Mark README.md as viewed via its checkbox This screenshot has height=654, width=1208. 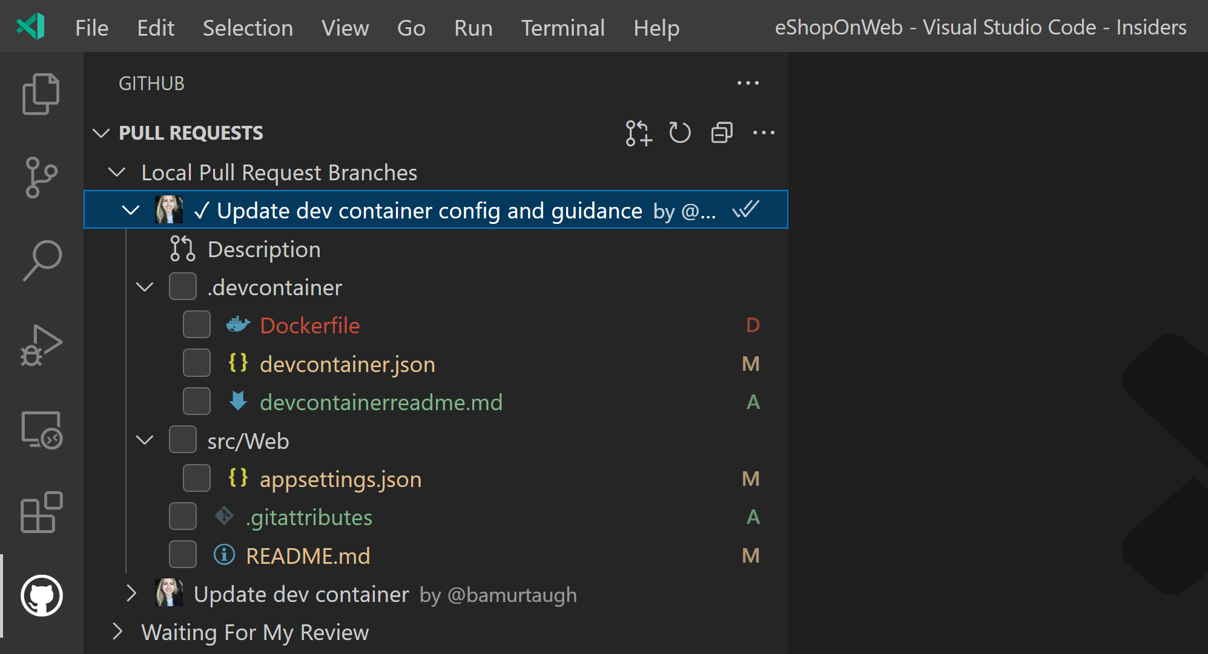click(x=182, y=554)
